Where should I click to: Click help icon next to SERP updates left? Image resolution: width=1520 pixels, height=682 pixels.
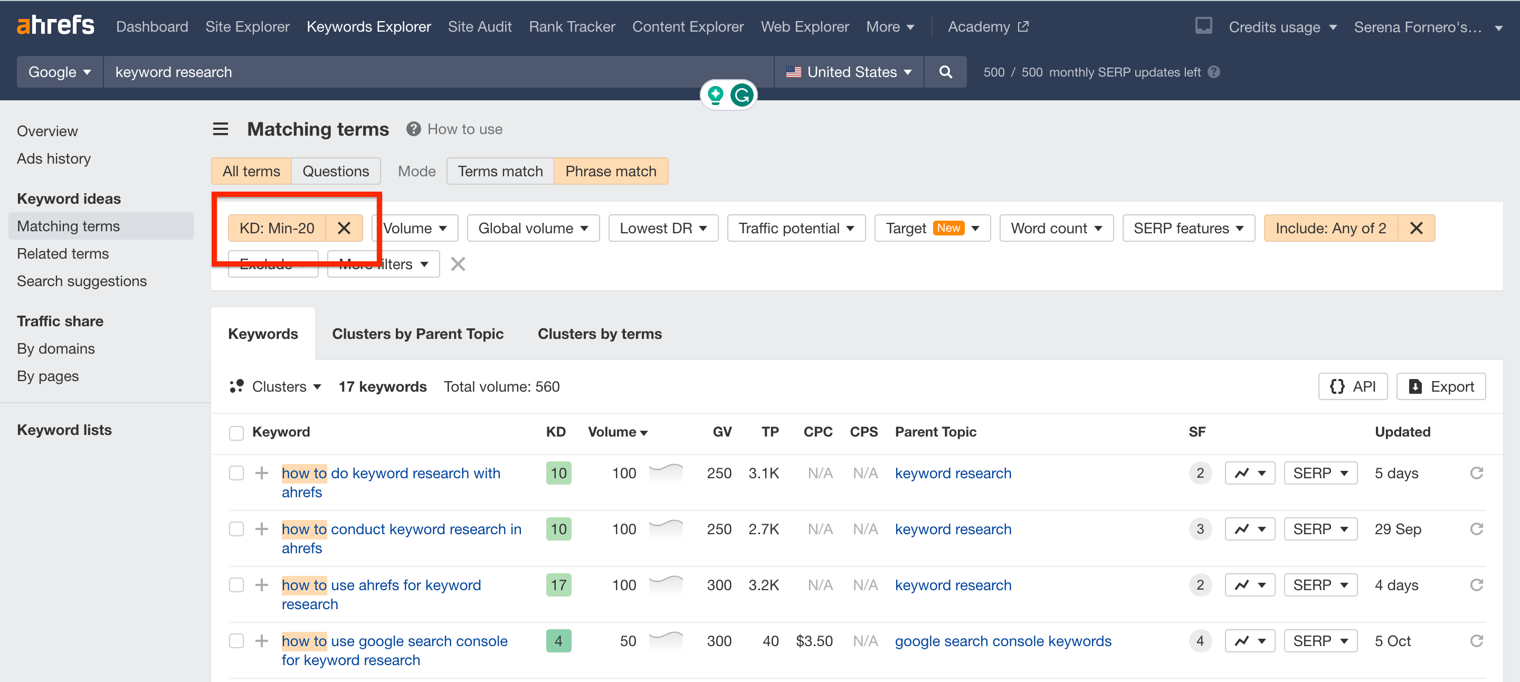[x=1213, y=72]
